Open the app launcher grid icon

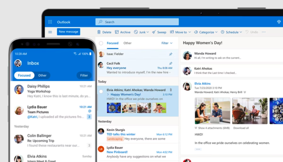coord(50,22)
